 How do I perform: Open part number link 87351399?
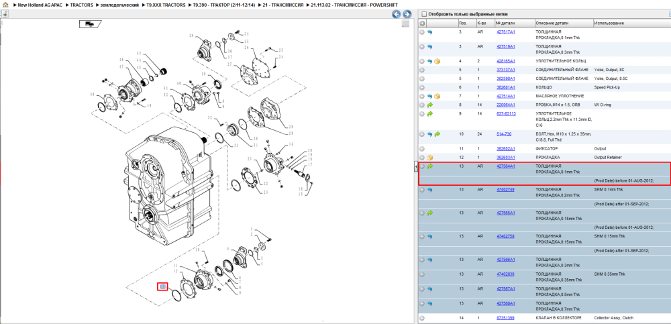coord(505,317)
